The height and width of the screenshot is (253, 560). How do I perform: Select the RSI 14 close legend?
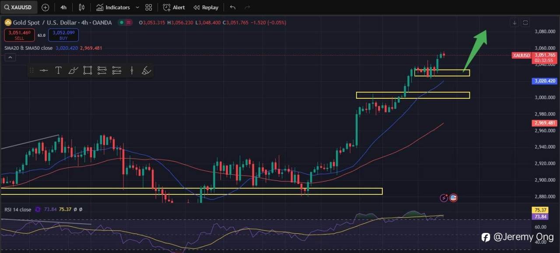[x=18, y=210]
